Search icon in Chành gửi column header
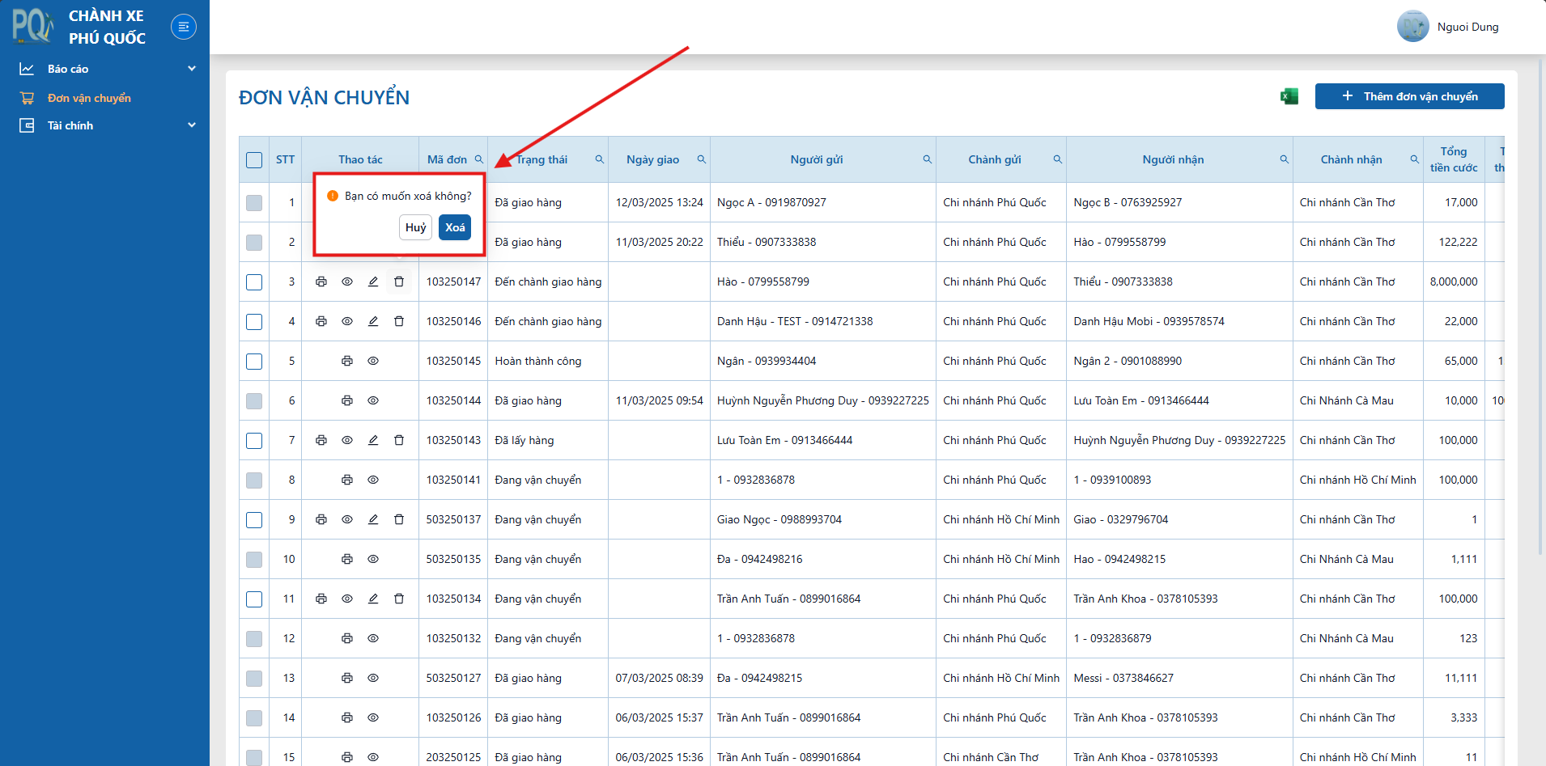1546x766 pixels. click(x=1058, y=159)
